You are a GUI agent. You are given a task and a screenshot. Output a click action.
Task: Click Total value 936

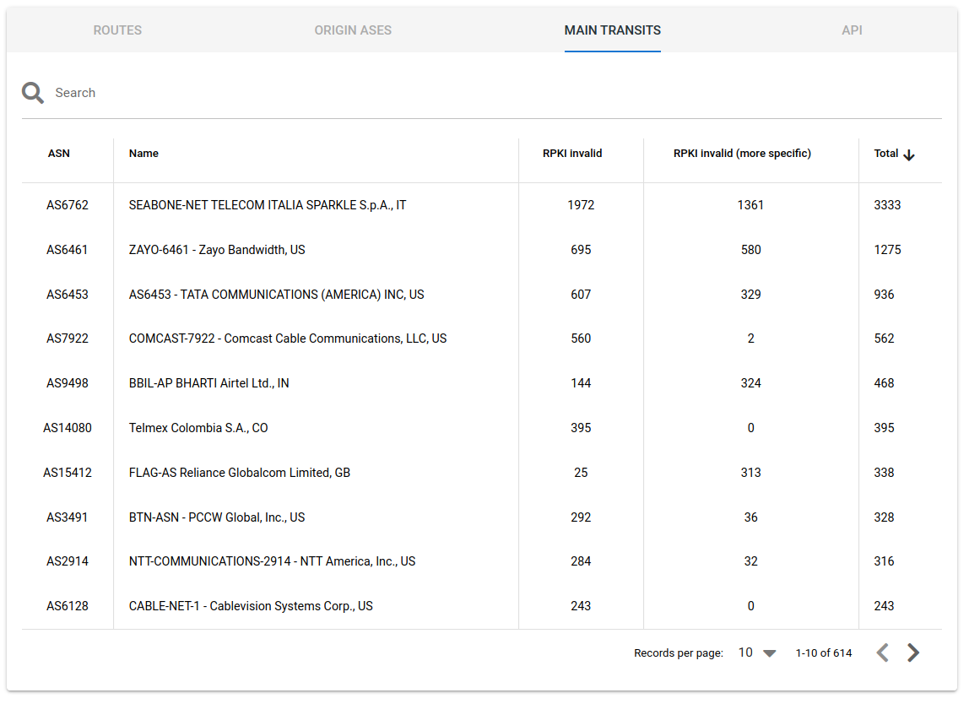(x=885, y=295)
